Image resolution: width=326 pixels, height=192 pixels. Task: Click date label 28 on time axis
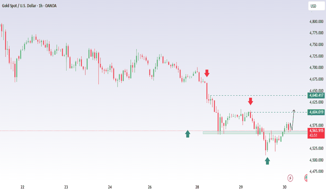pyautogui.click(x=197, y=187)
